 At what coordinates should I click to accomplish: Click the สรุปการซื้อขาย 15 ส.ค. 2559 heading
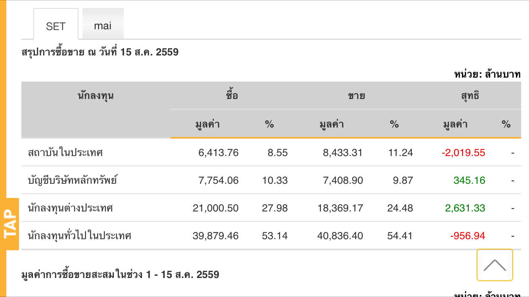pos(100,52)
